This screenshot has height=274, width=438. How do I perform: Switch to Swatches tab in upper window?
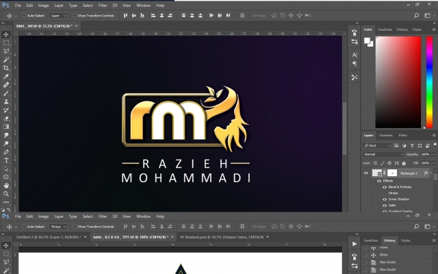click(x=385, y=29)
